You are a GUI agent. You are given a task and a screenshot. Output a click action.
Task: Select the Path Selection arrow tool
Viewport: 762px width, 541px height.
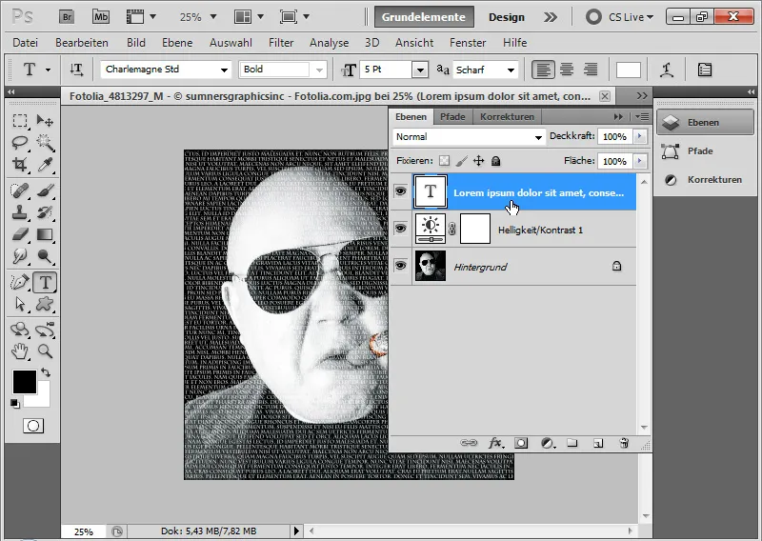tap(20, 304)
